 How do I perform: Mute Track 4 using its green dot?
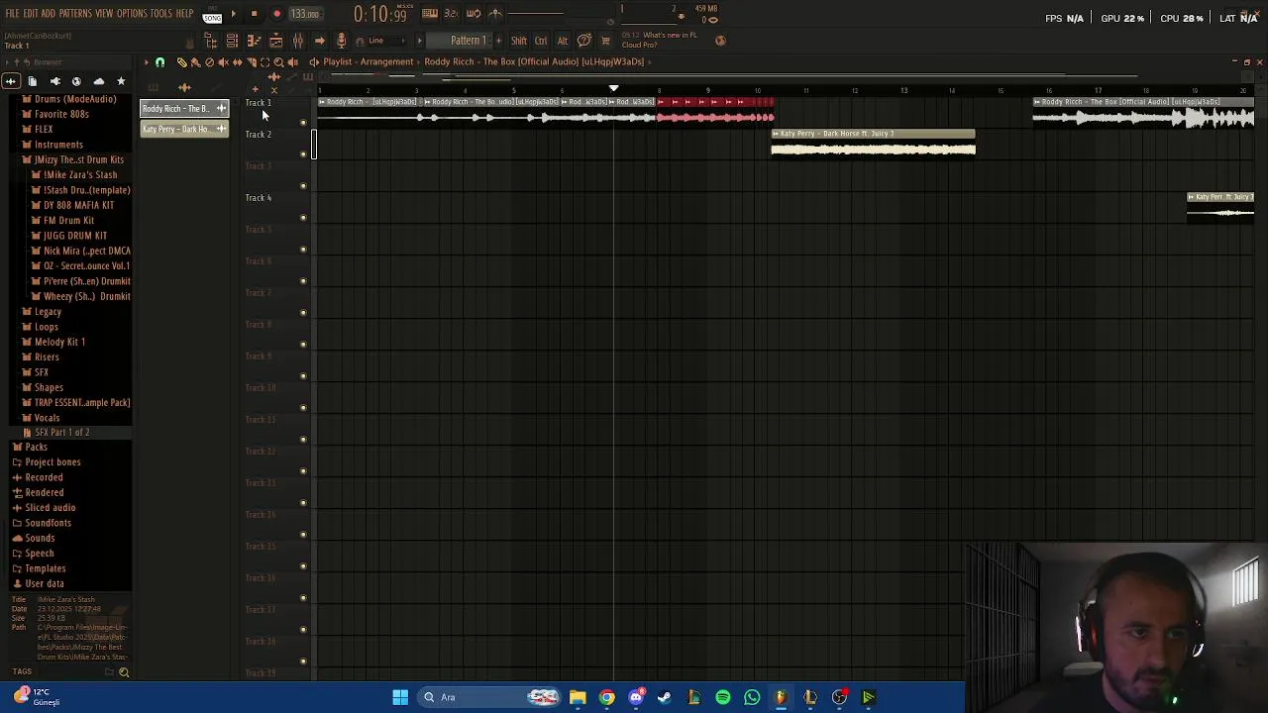[303, 218]
